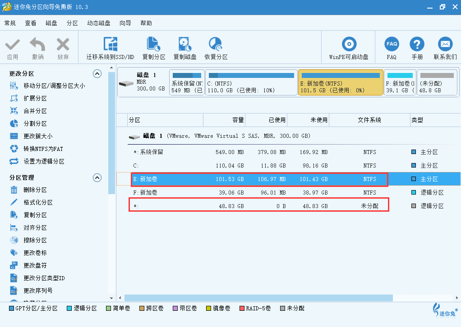The height and width of the screenshot is (327, 461).
Task: Sort by 类型 column header
Action: [x=435, y=120]
